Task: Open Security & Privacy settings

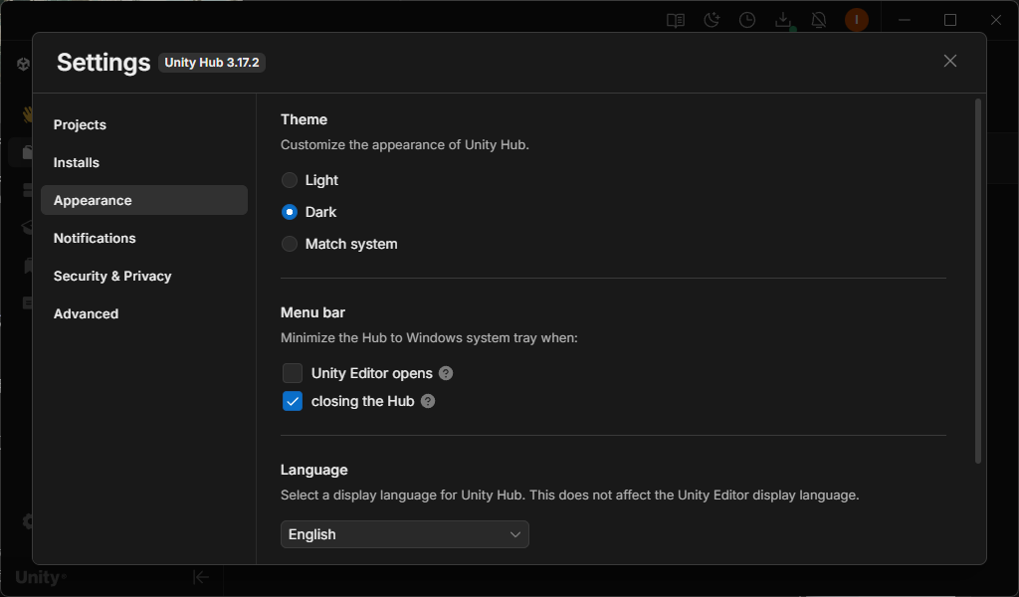Action: (x=112, y=276)
